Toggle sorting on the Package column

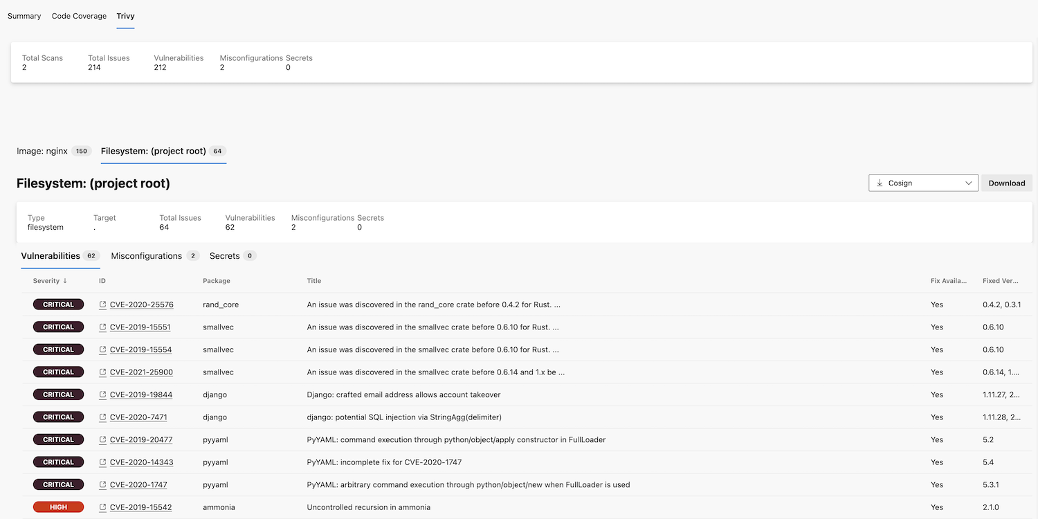pyautogui.click(x=217, y=281)
